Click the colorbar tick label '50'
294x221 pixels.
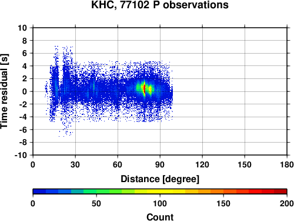click(96, 203)
